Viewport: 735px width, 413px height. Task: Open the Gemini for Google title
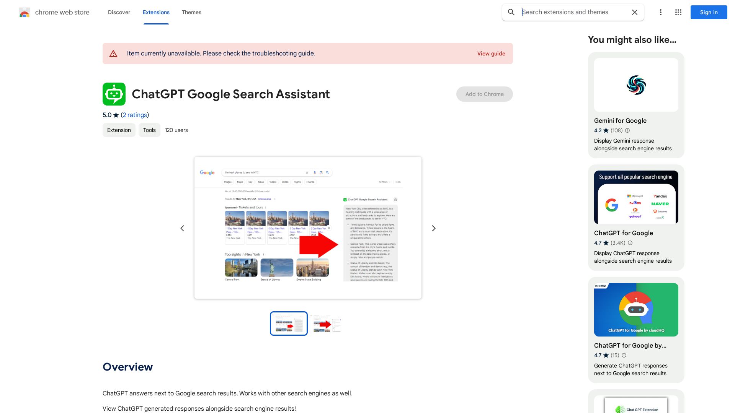click(620, 120)
